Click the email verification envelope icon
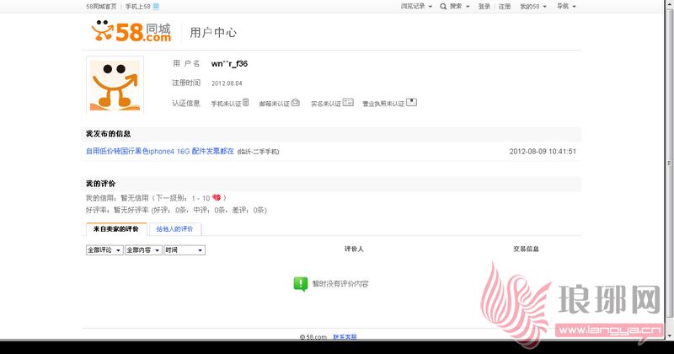The width and height of the screenshot is (674, 354). tap(296, 103)
